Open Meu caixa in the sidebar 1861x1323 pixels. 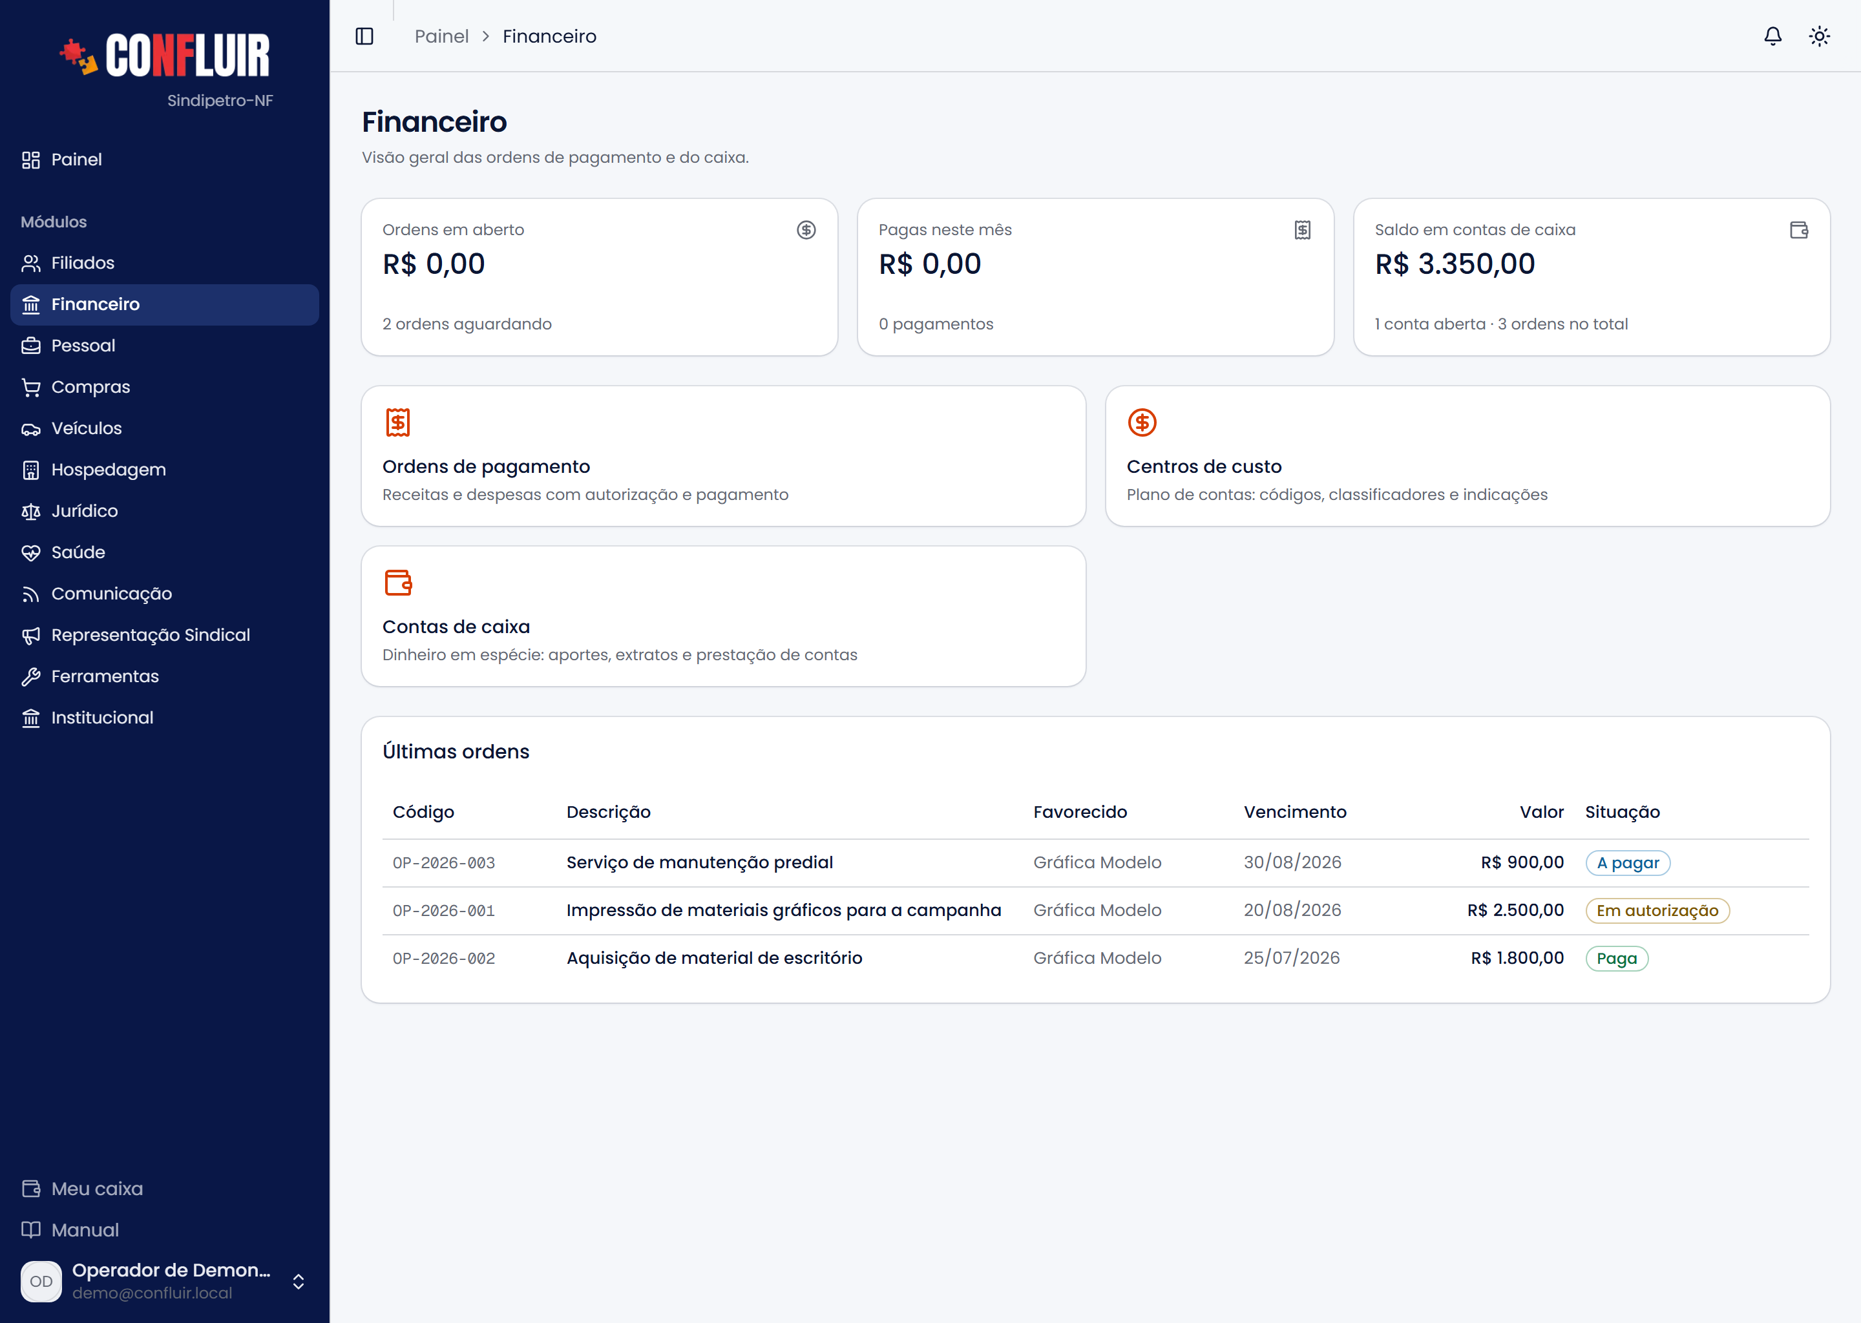[x=165, y=1189]
